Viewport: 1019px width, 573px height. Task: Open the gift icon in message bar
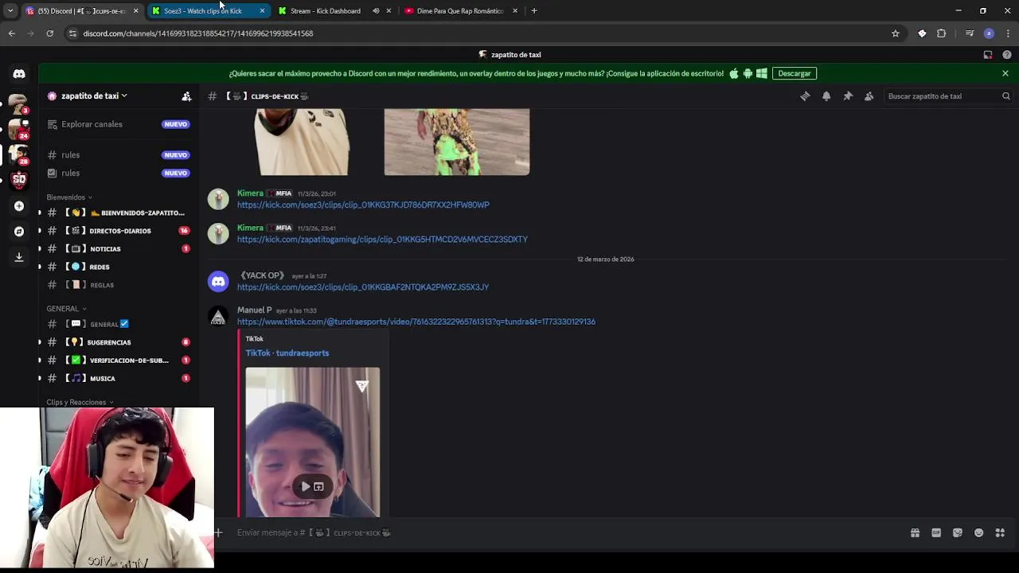(915, 533)
